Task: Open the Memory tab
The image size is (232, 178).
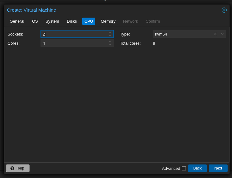Action: tap(108, 21)
